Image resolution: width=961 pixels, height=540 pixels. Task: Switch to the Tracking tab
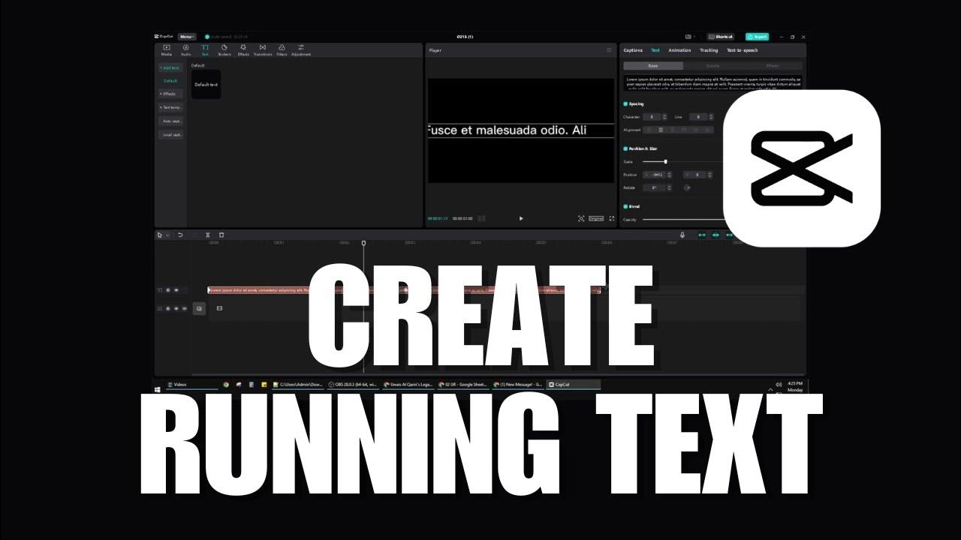tap(709, 50)
